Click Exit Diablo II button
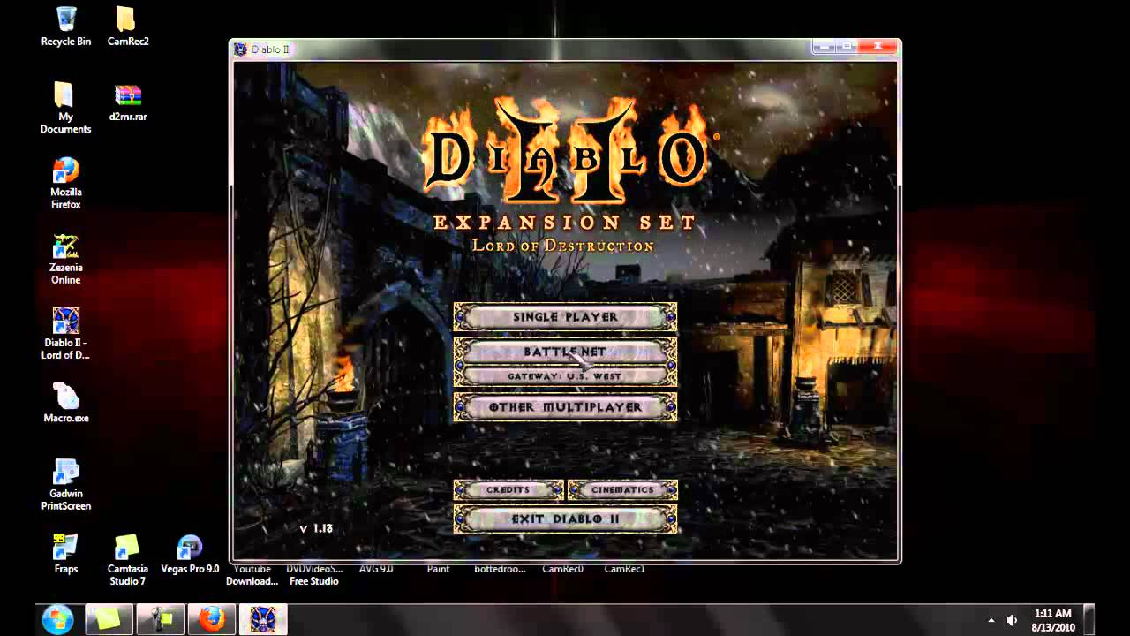 click(565, 519)
